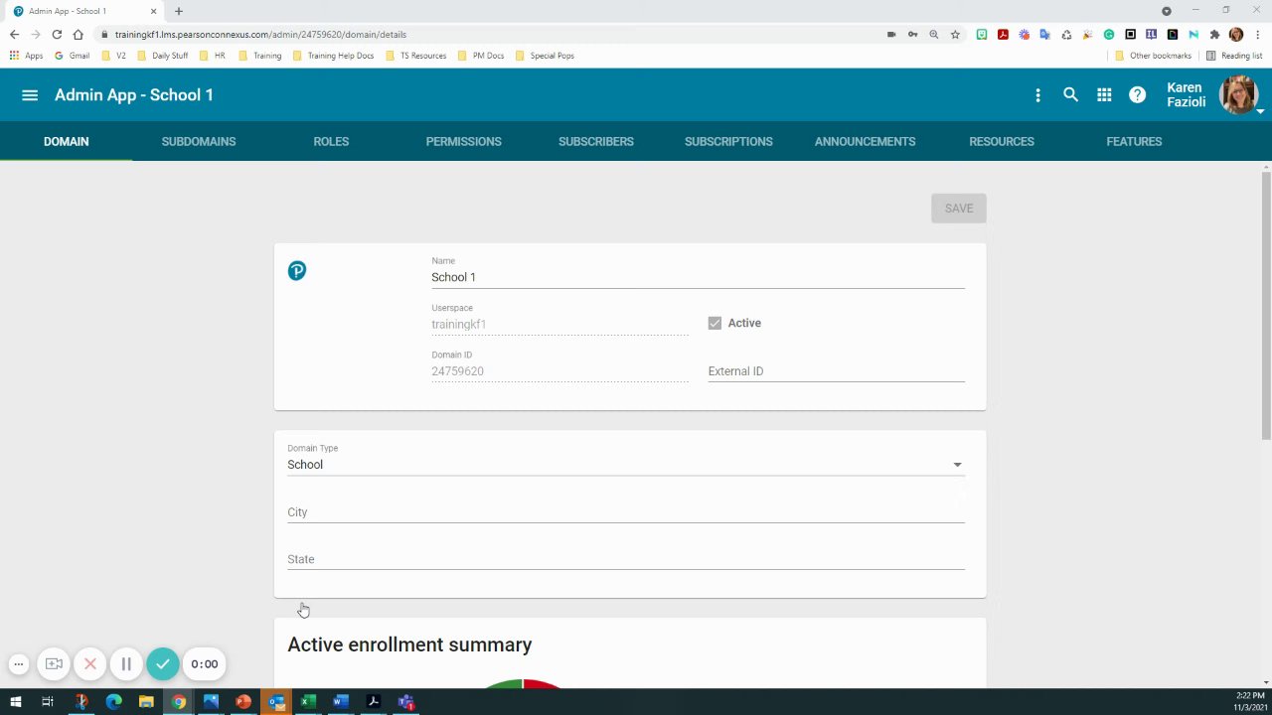Add webcam in the recorder toolbar
Viewport: 1272px width, 715px height.
pos(55,664)
